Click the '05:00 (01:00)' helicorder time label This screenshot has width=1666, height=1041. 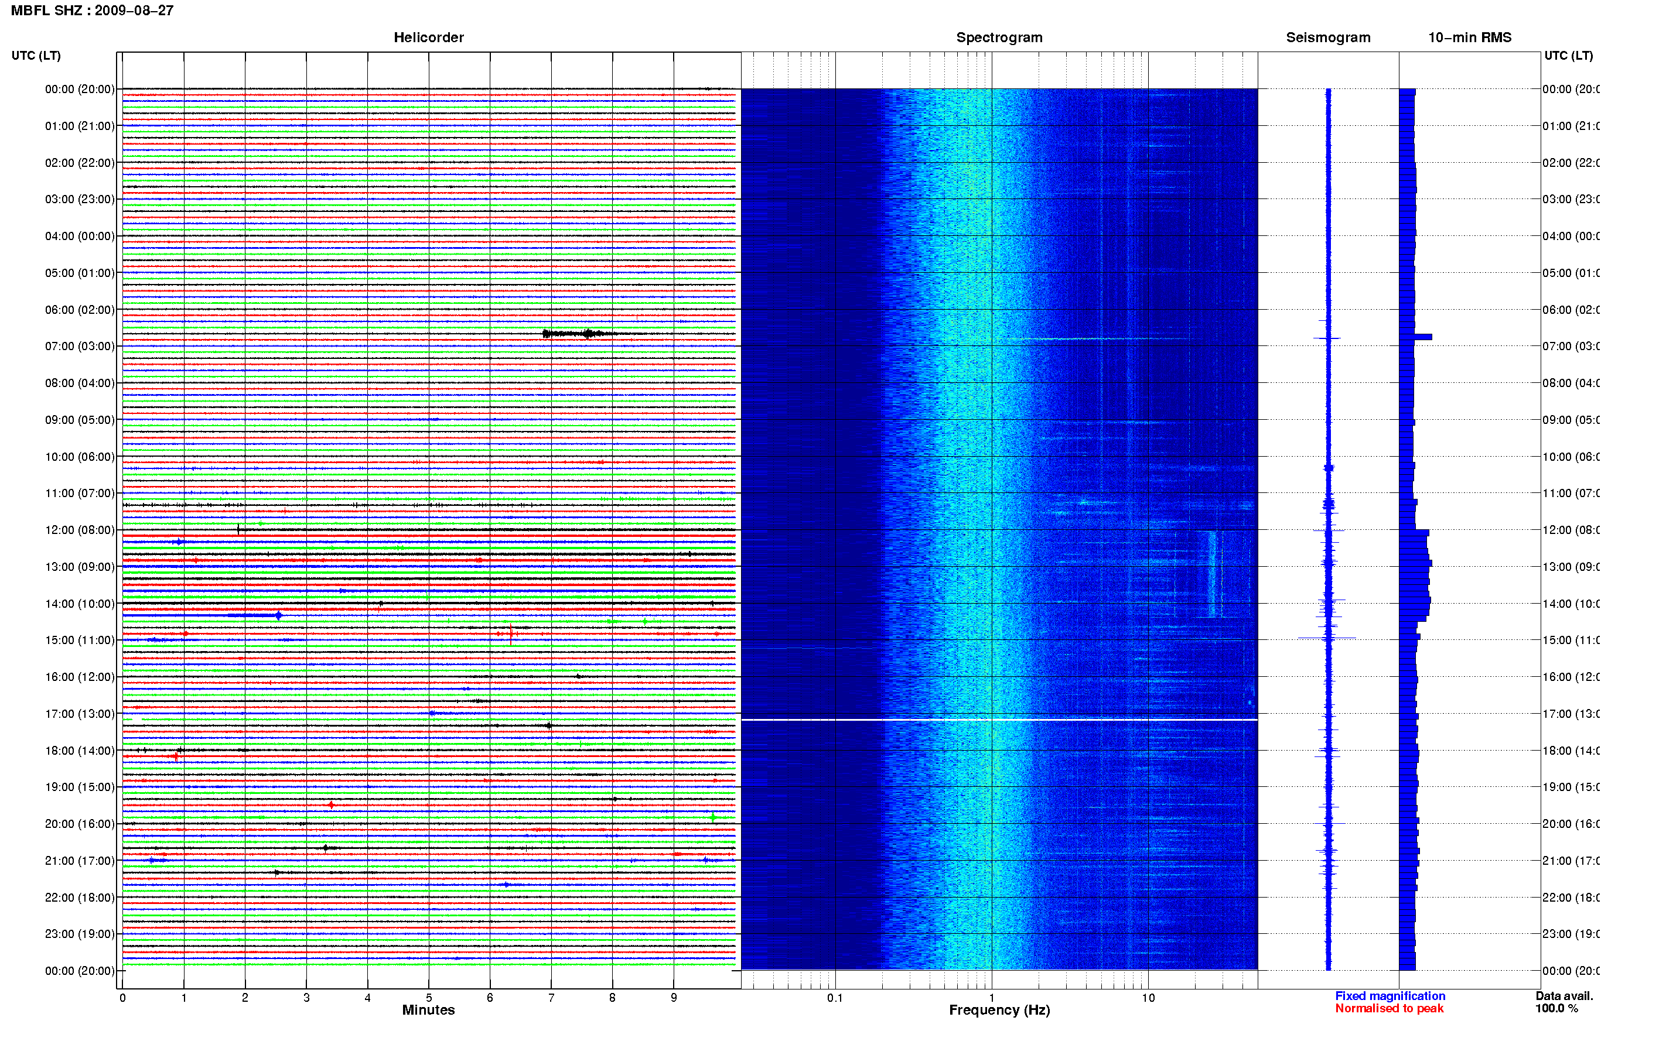(x=80, y=273)
